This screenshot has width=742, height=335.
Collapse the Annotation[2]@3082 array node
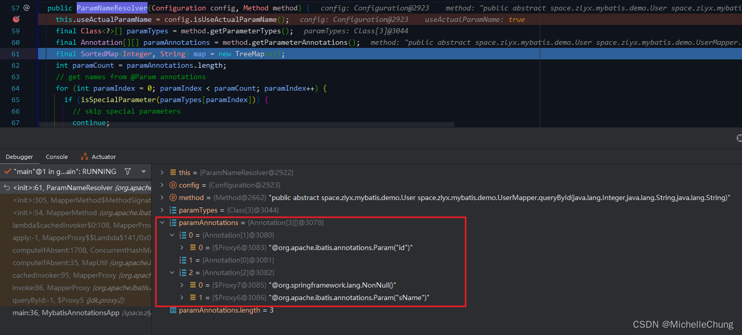172,272
